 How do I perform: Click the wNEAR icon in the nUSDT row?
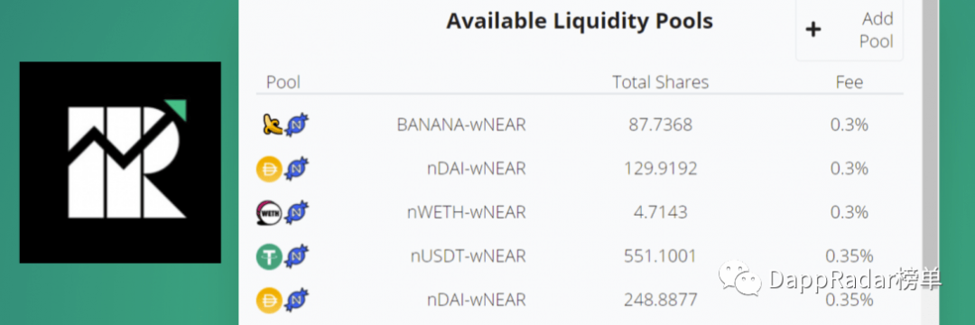(x=297, y=256)
